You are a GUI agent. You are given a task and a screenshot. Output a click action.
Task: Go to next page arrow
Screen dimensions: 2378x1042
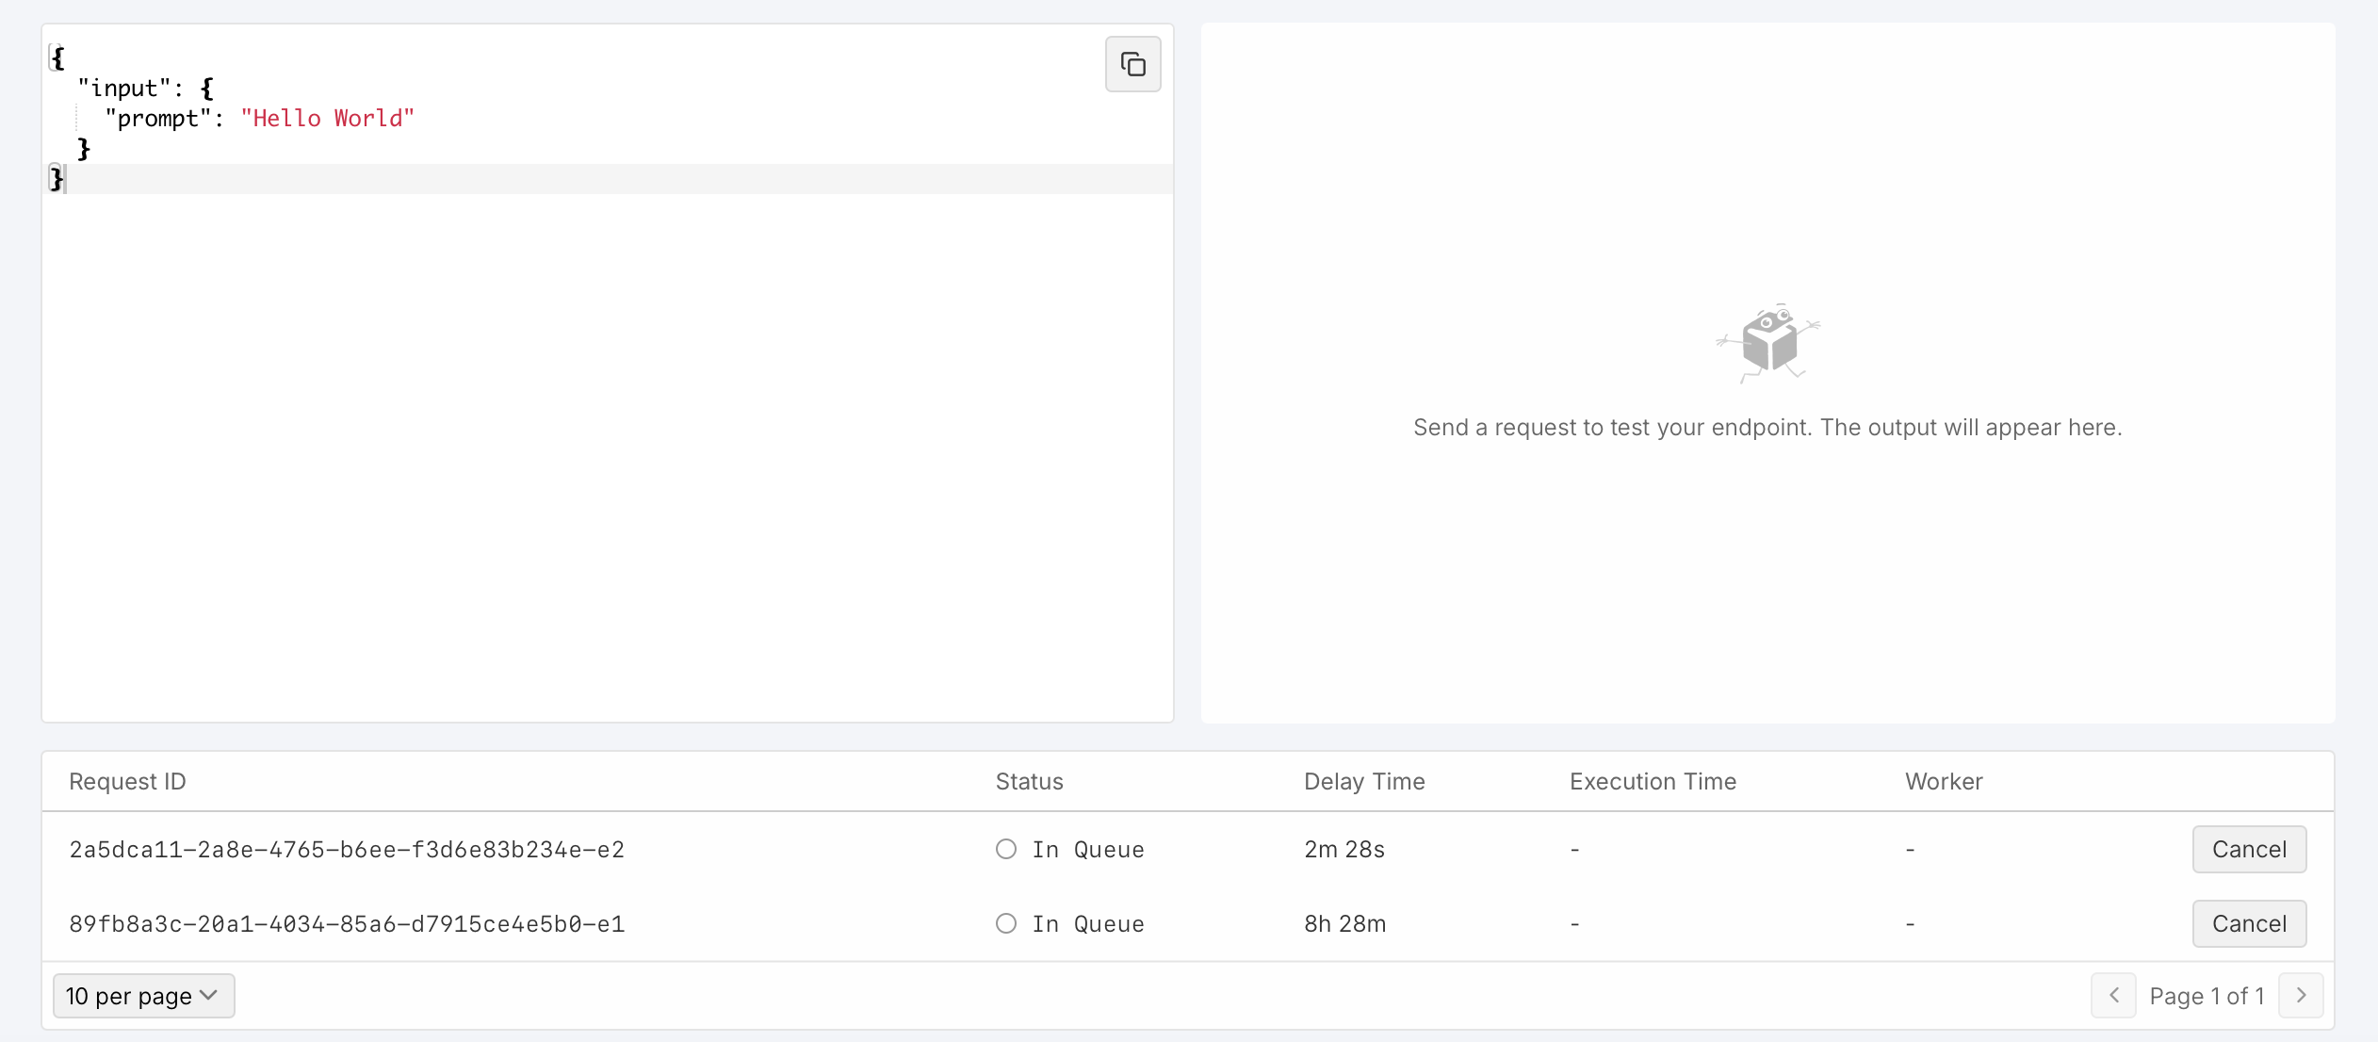pyautogui.click(x=2301, y=996)
